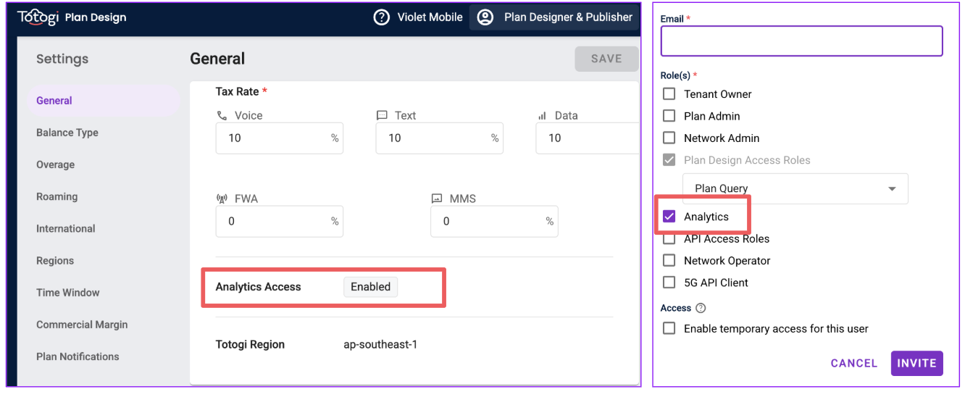Click the Totogi logo
965x397 pixels.
coord(38,17)
